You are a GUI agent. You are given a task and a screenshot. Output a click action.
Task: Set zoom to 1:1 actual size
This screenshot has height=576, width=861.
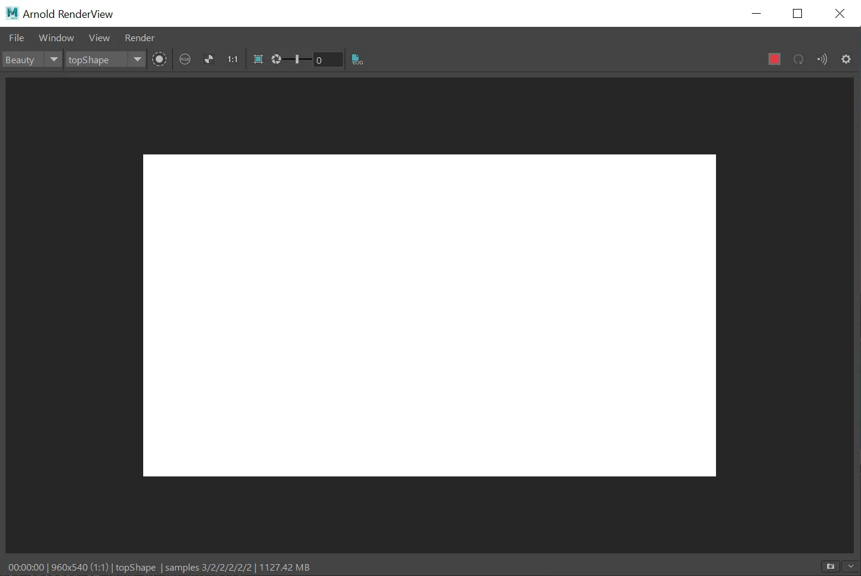tap(233, 60)
